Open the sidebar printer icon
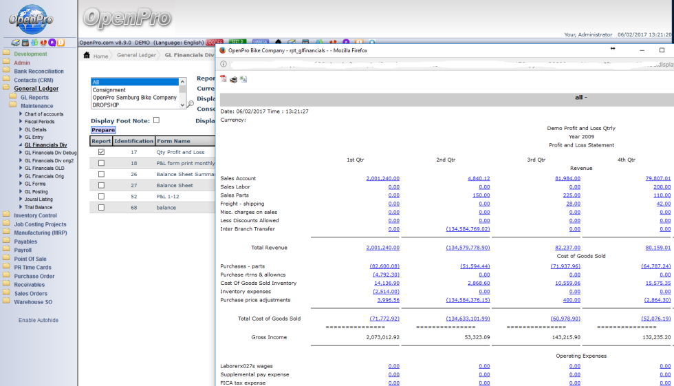The width and height of the screenshot is (674, 386). (15, 43)
